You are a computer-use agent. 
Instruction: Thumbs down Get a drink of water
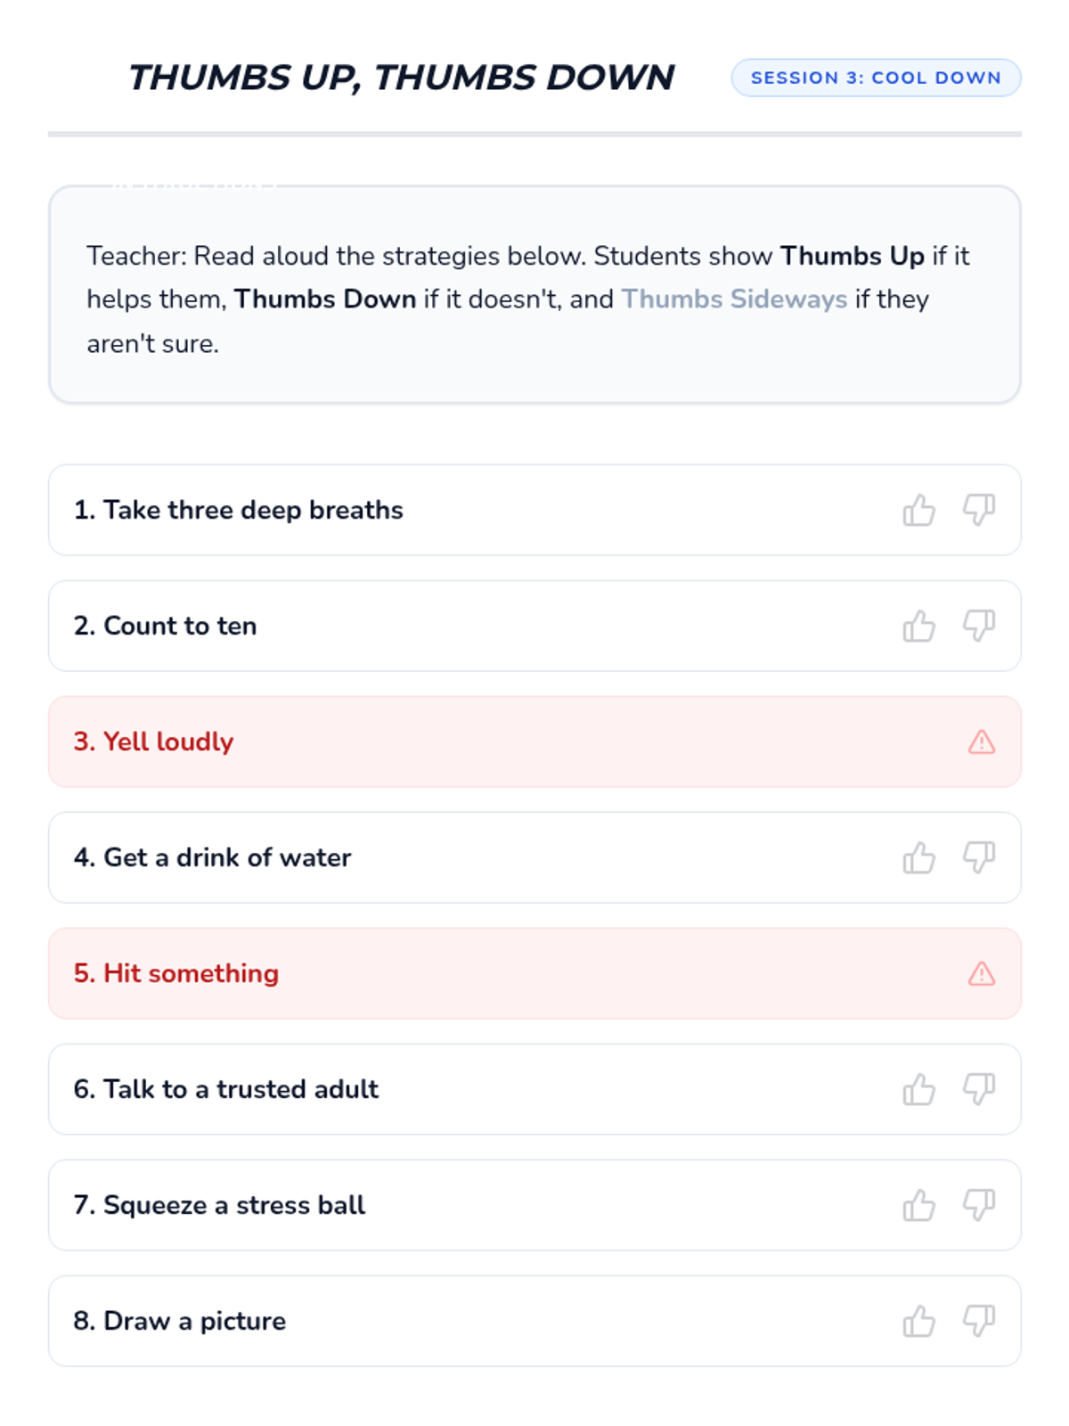[x=978, y=858]
